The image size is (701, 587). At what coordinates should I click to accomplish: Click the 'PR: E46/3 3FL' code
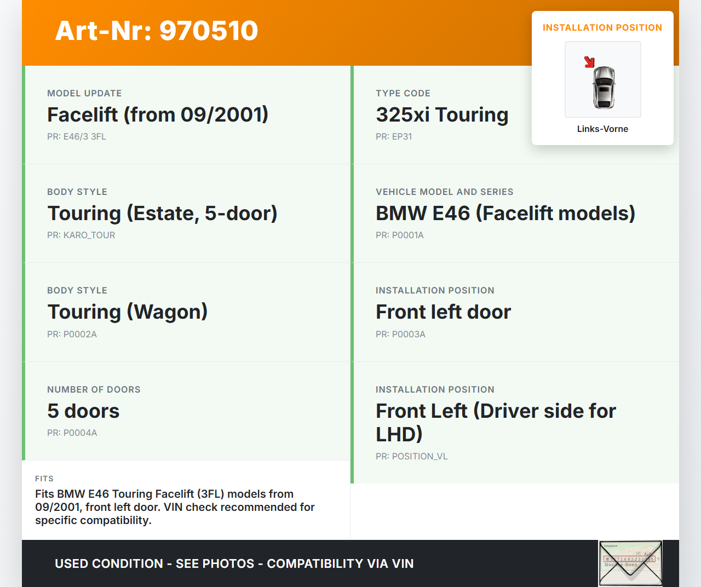click(77, 136)
